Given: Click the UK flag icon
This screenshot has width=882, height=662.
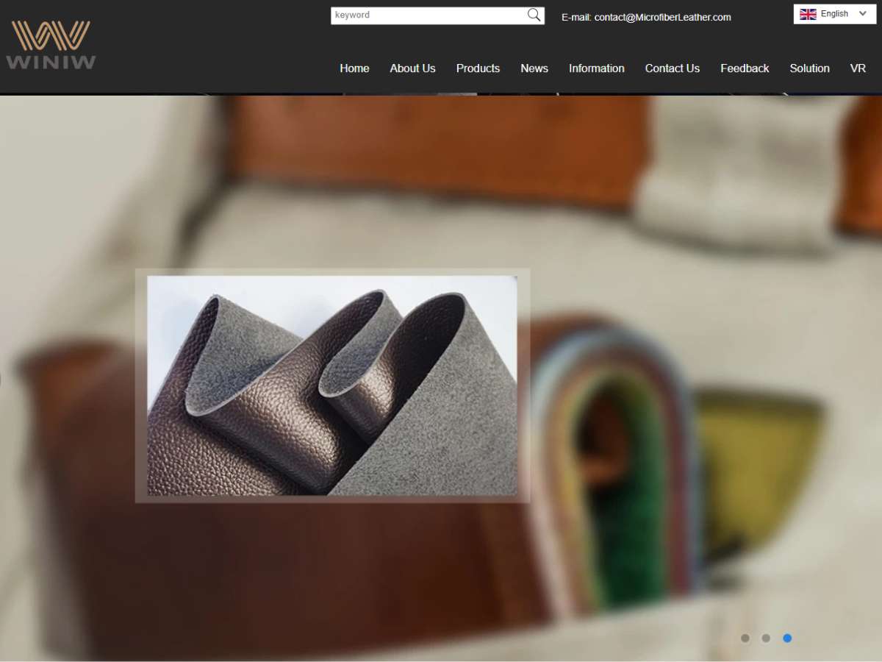Looking at the screenshot, I should [808, 14].
